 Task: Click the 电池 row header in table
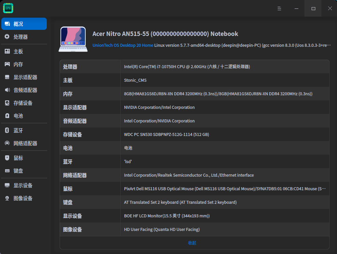[x=68, y=148]
